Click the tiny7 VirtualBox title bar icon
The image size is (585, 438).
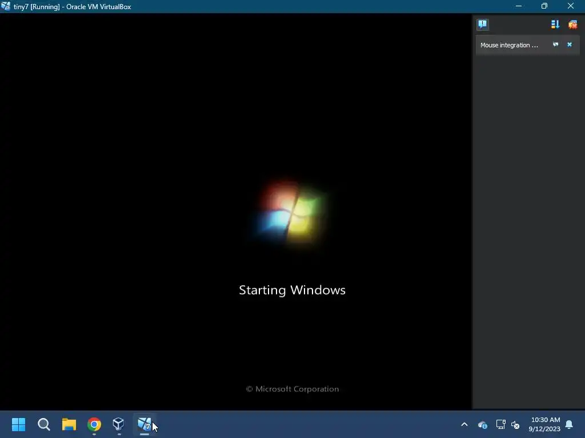[6, 6]
